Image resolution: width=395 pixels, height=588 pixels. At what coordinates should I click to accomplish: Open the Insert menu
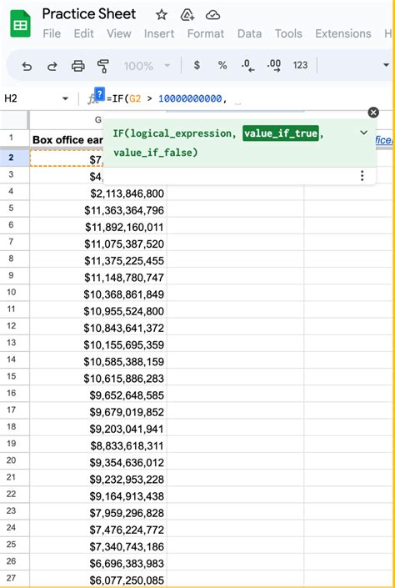click(159, 33)
